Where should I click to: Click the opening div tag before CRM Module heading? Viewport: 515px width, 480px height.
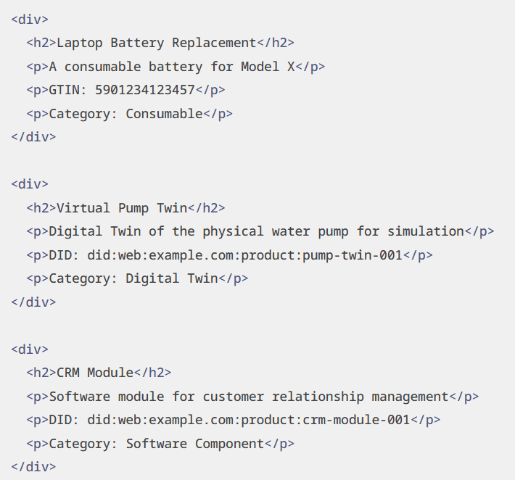point(30,349)
